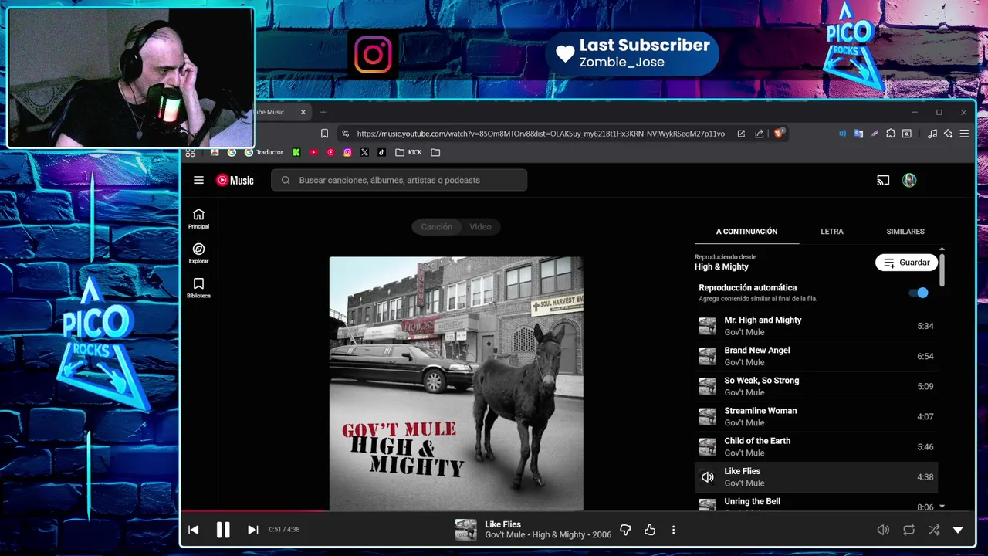Screen dimensions: 988x556
Task: Click the media control music note icon
Action: click(932, 134)
